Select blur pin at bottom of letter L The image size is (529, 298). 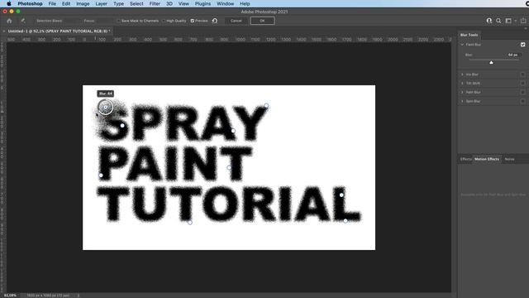click(x=346, y=221)
